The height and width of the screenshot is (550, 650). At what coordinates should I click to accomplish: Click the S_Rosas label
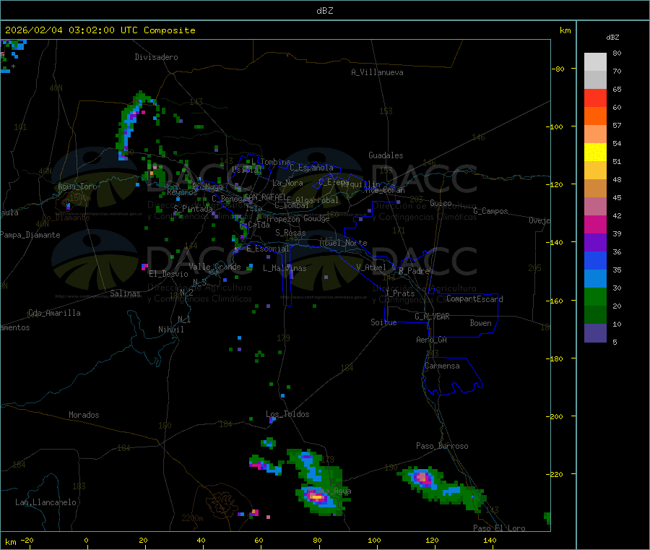click(290, 233)
